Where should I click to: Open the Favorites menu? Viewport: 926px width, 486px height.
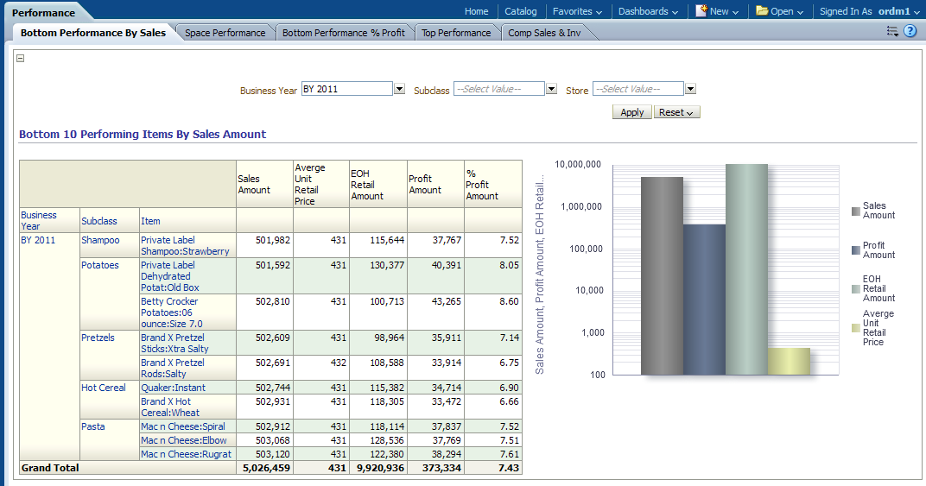click(578, 11)
